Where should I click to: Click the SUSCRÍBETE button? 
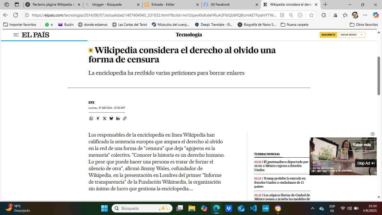coord(328,35)
